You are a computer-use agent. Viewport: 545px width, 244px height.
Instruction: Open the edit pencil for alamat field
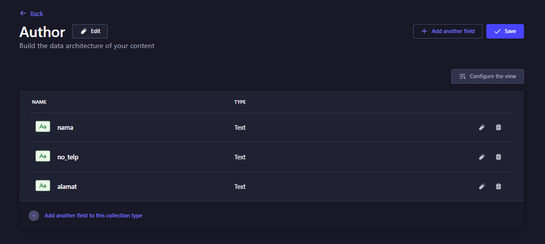[482, 186]
